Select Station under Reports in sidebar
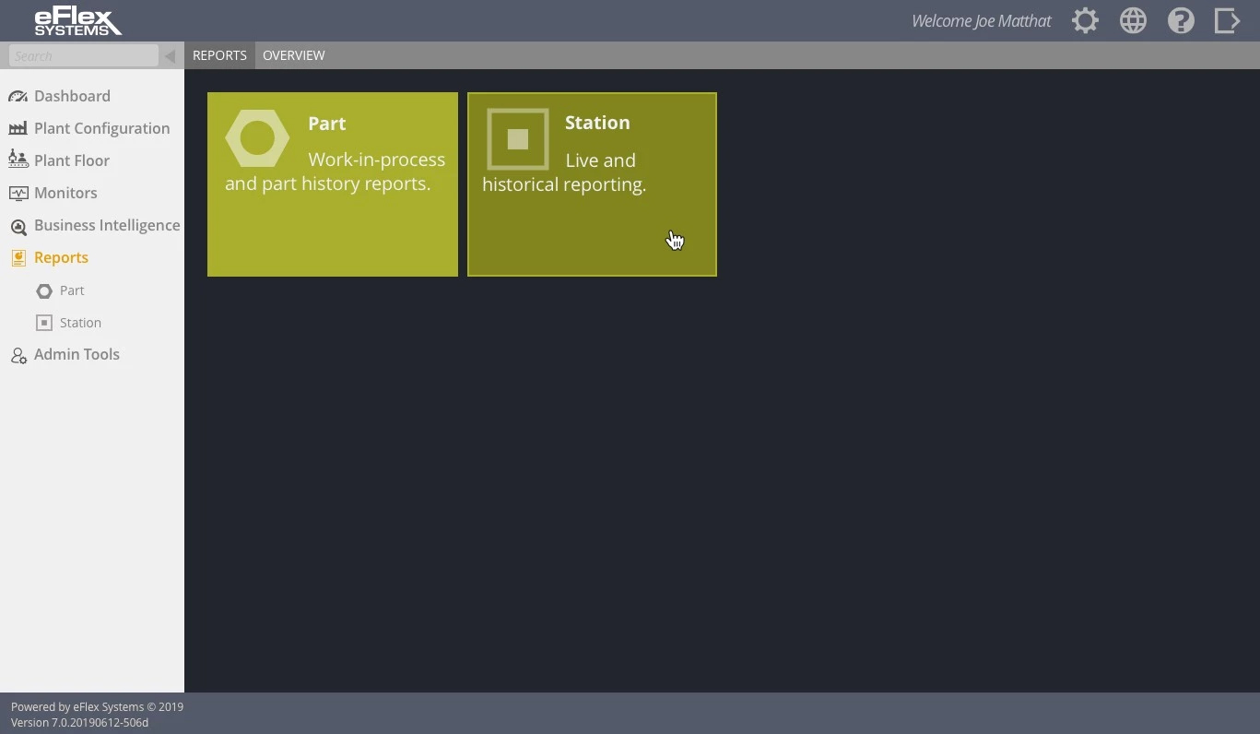This screenshot has width=1260, height=734. click(80, 323)
